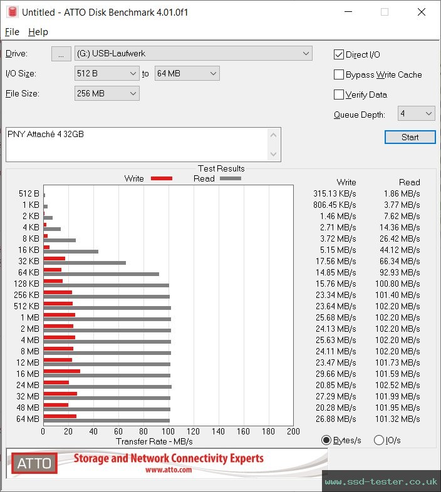Click the 92.93 MB/s read value
The image size is (441, 492).
(400, 273)
